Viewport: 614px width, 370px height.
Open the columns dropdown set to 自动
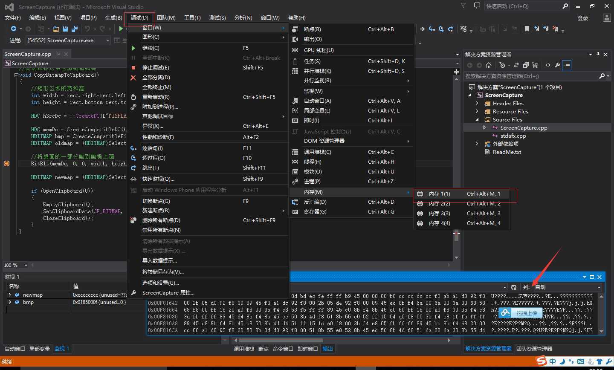[599, 287]
